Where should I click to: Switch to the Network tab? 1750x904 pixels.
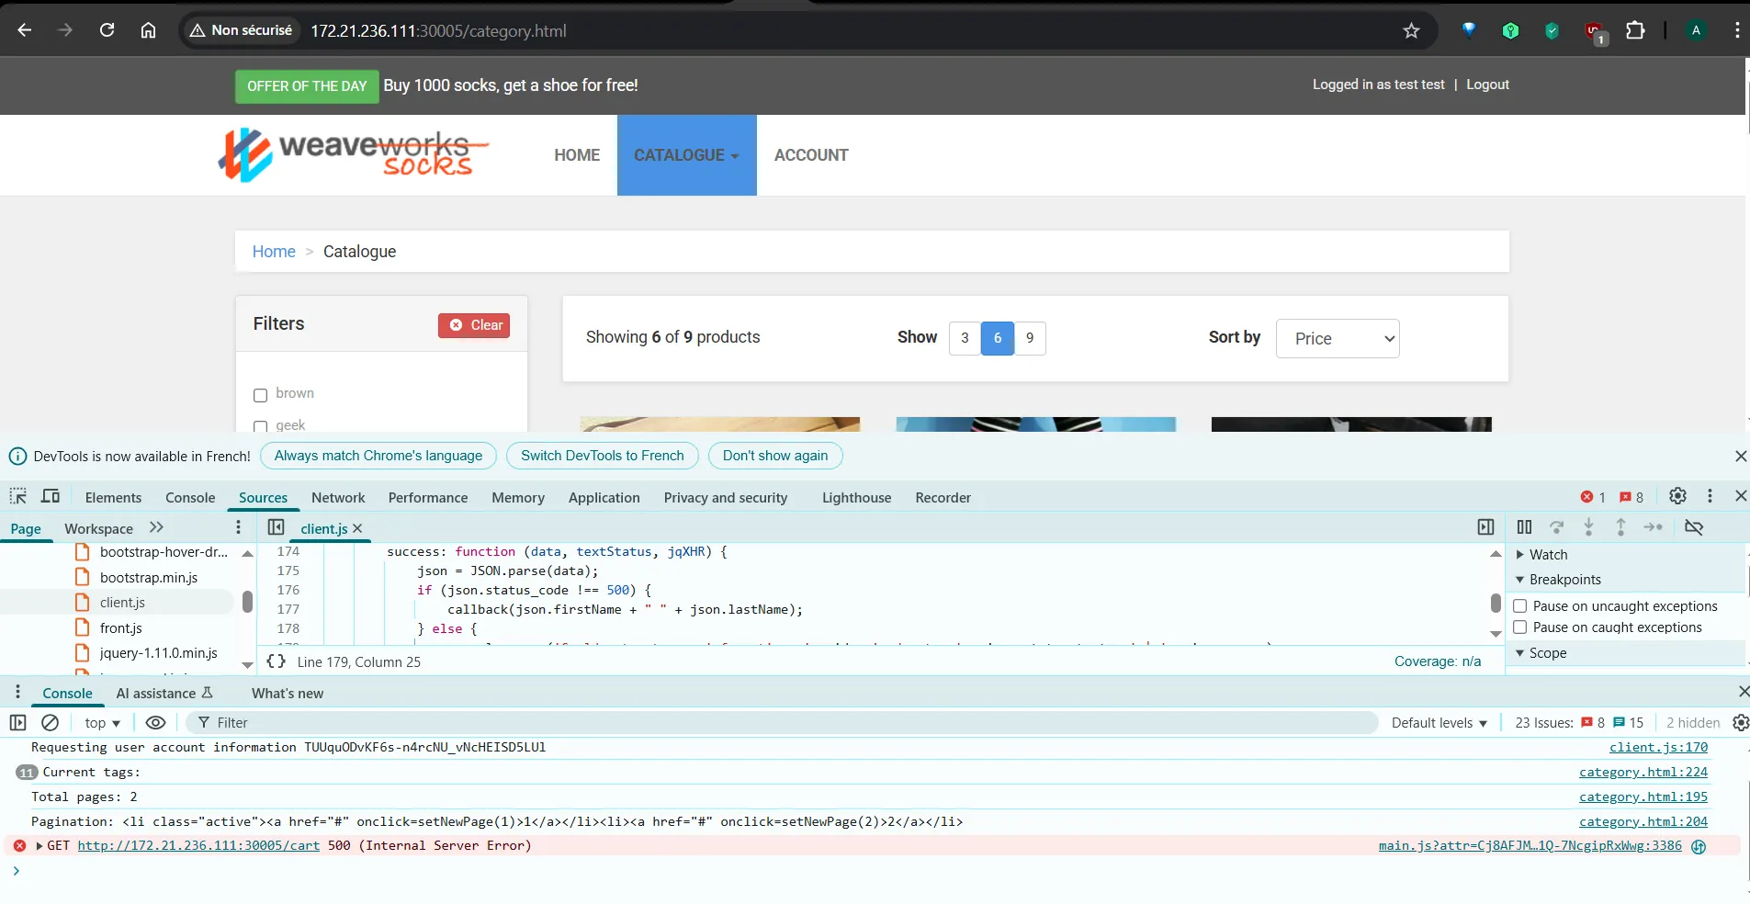338,498
